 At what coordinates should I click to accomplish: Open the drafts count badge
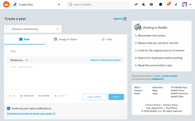pyautogui.click(x=125, y=19)
